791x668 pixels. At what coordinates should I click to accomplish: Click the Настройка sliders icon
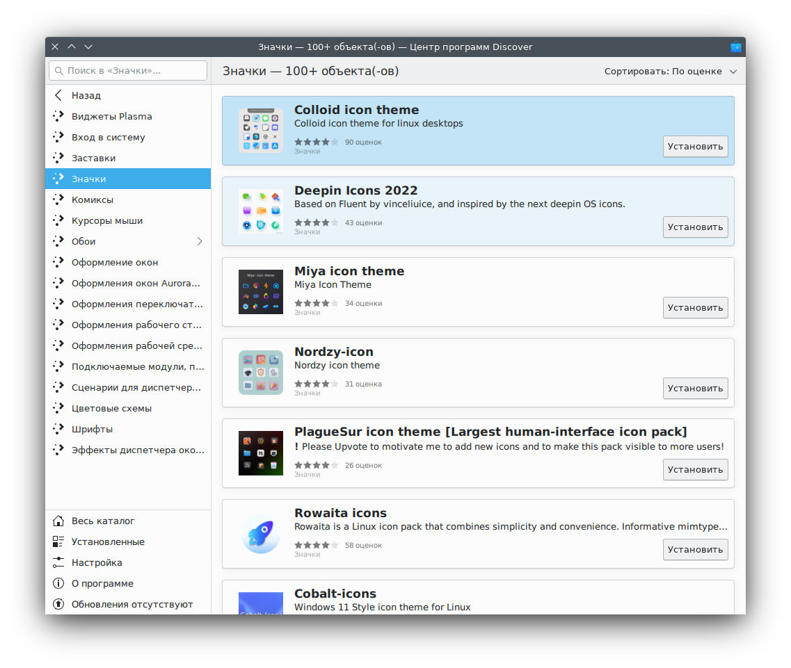58,562
